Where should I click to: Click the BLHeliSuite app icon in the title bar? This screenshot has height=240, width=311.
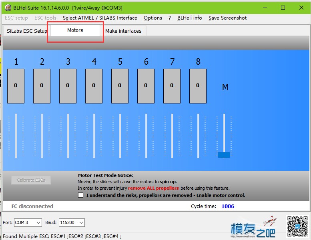point(8,8)
